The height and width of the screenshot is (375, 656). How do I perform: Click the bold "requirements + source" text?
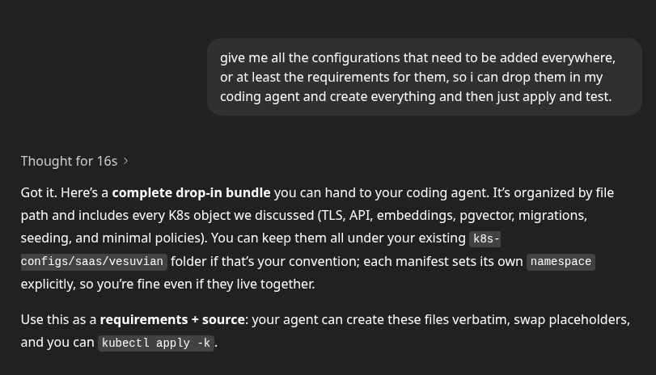[171, 319]
